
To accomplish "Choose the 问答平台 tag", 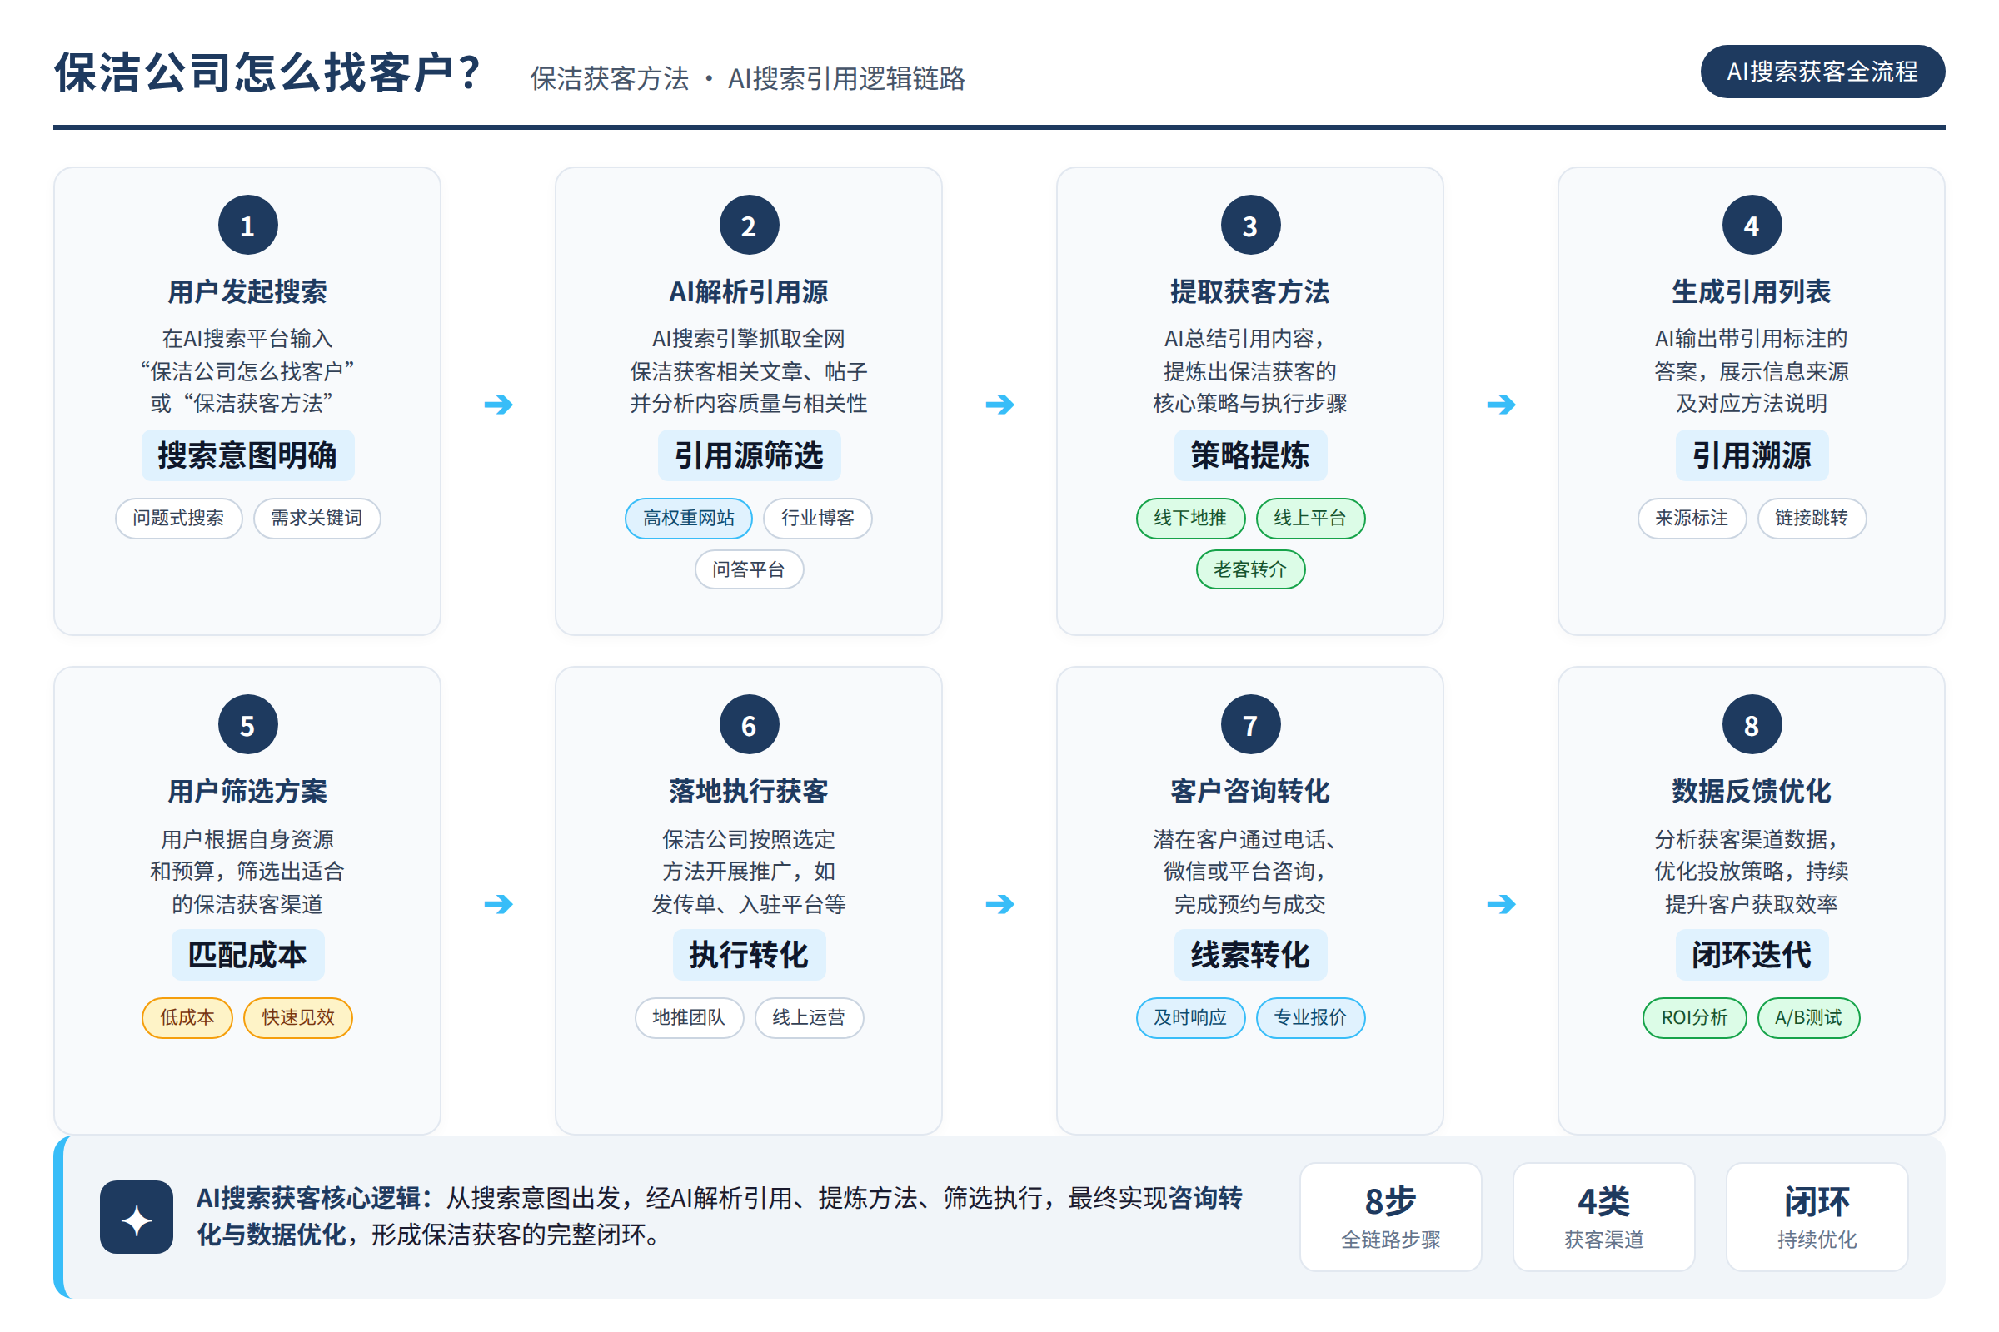I will click(x=749, y=569).
